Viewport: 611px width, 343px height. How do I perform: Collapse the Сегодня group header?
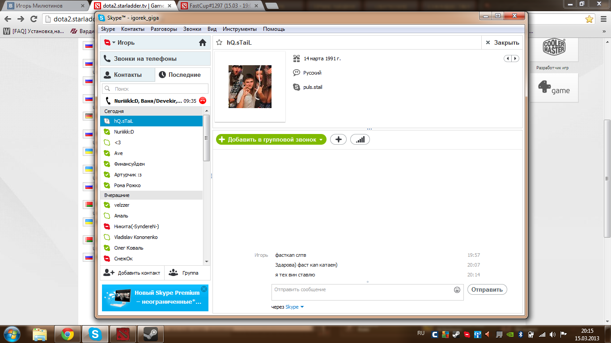pos(151,111)
